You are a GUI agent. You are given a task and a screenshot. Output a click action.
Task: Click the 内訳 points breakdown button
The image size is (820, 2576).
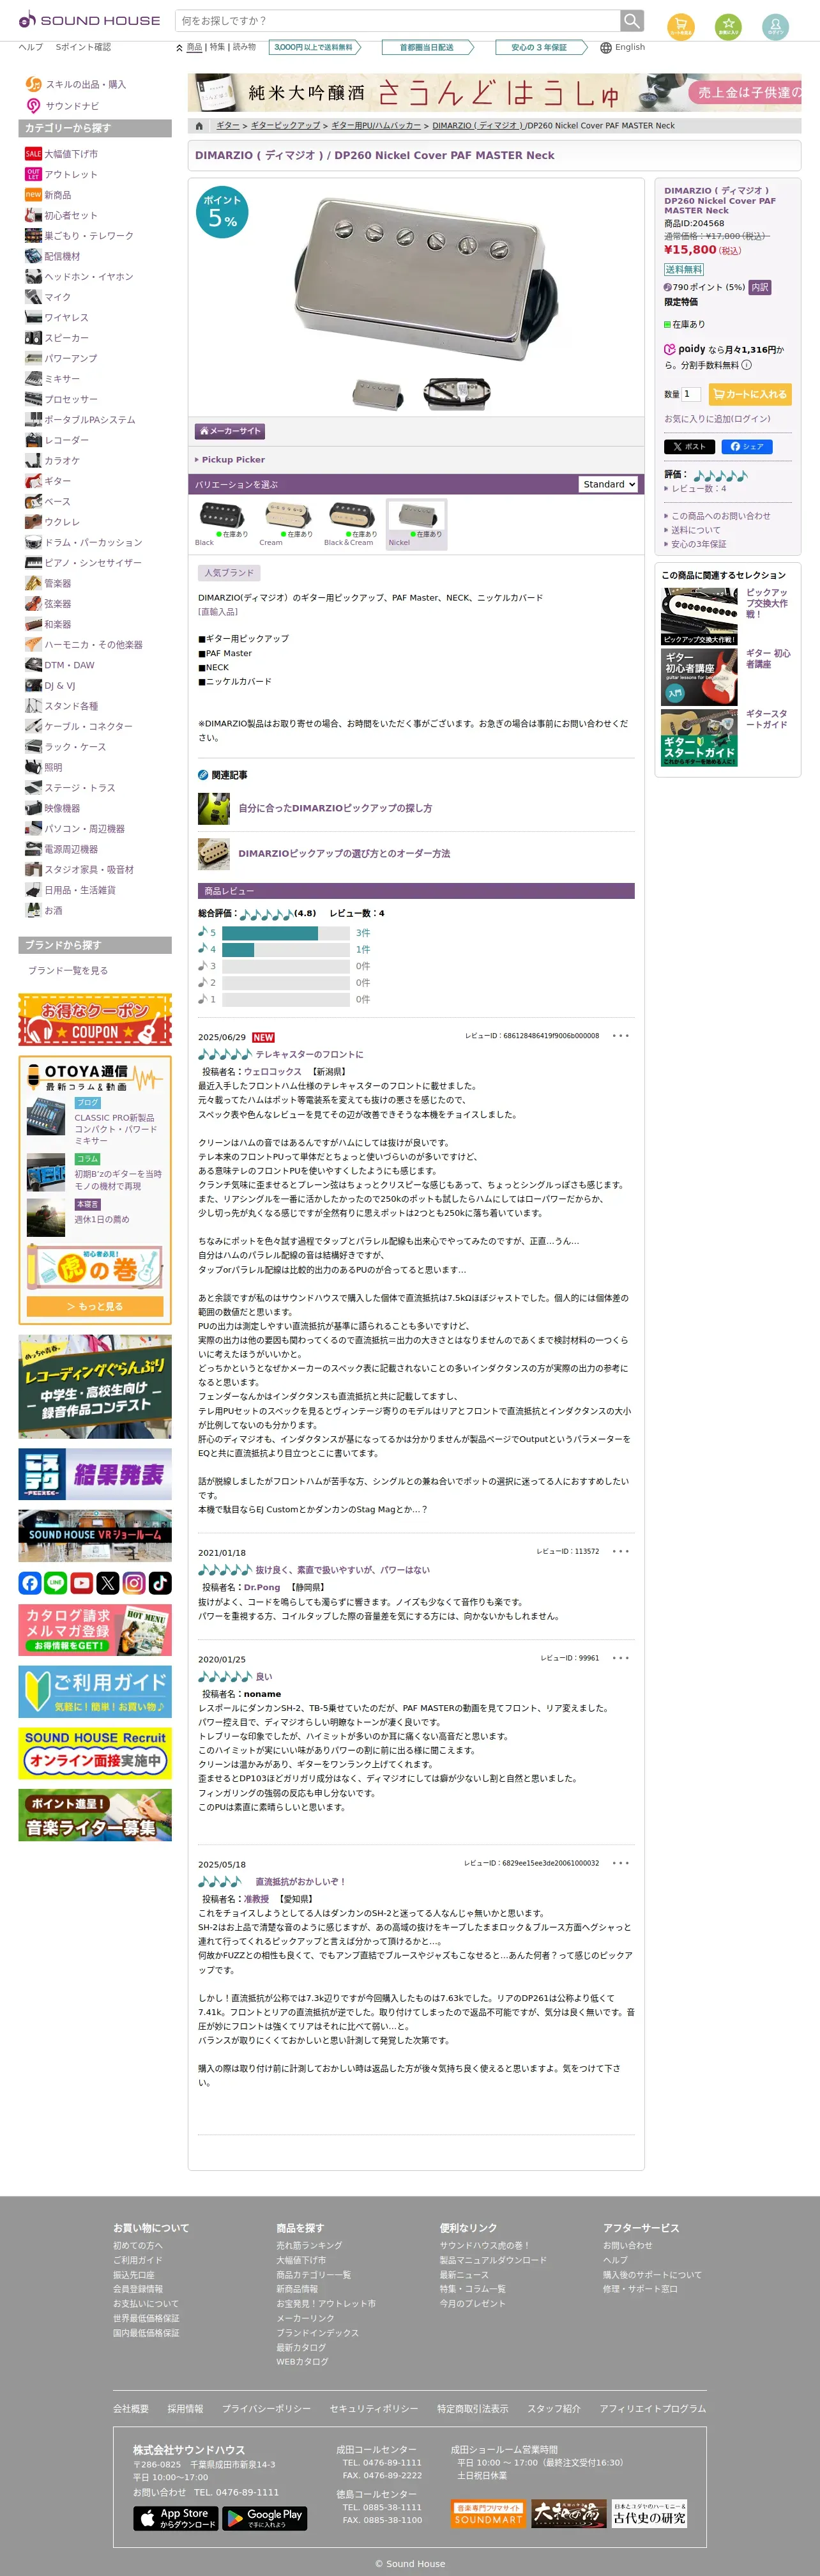pos(760,287)
